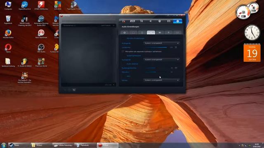Open the video recording tab in Action!

[123, 21]
